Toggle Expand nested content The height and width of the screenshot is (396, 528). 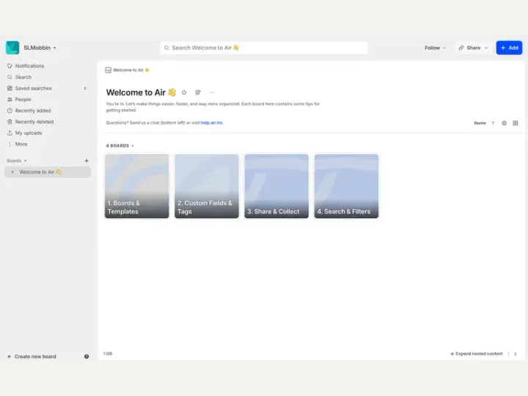pyautogui.click(x=476, y=353)
